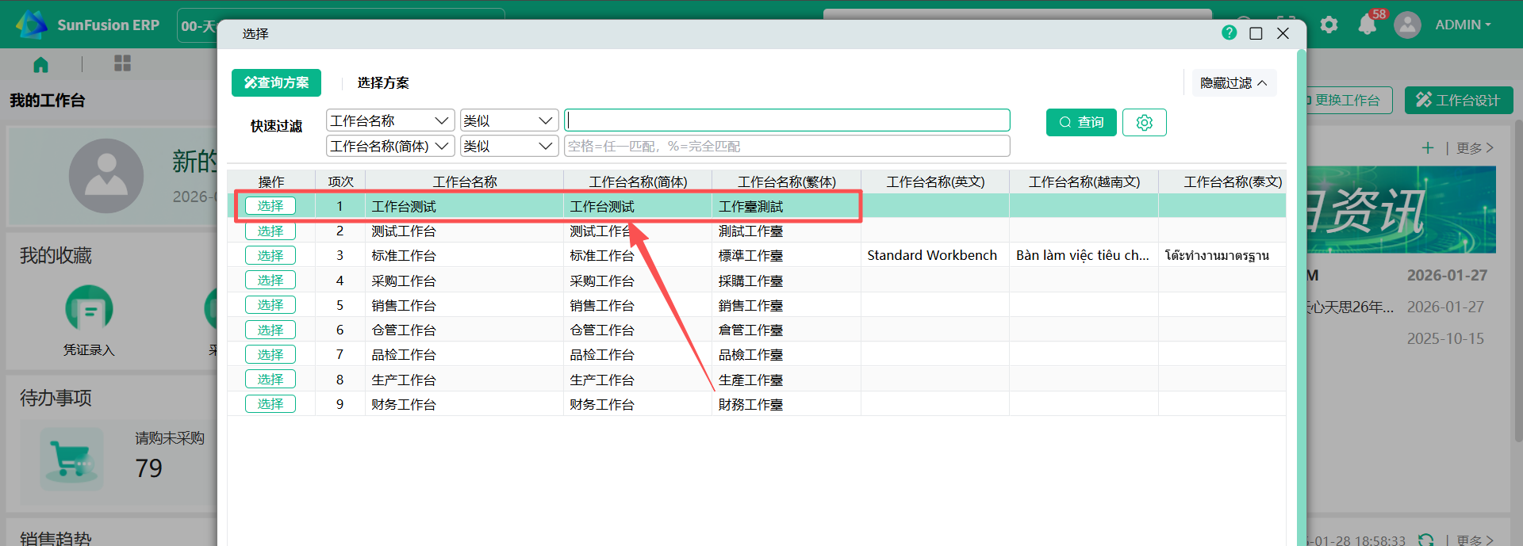Open the notification bell with 58 badge
Viewport: 1523px width, 546px height.
tap(1367, 25)
